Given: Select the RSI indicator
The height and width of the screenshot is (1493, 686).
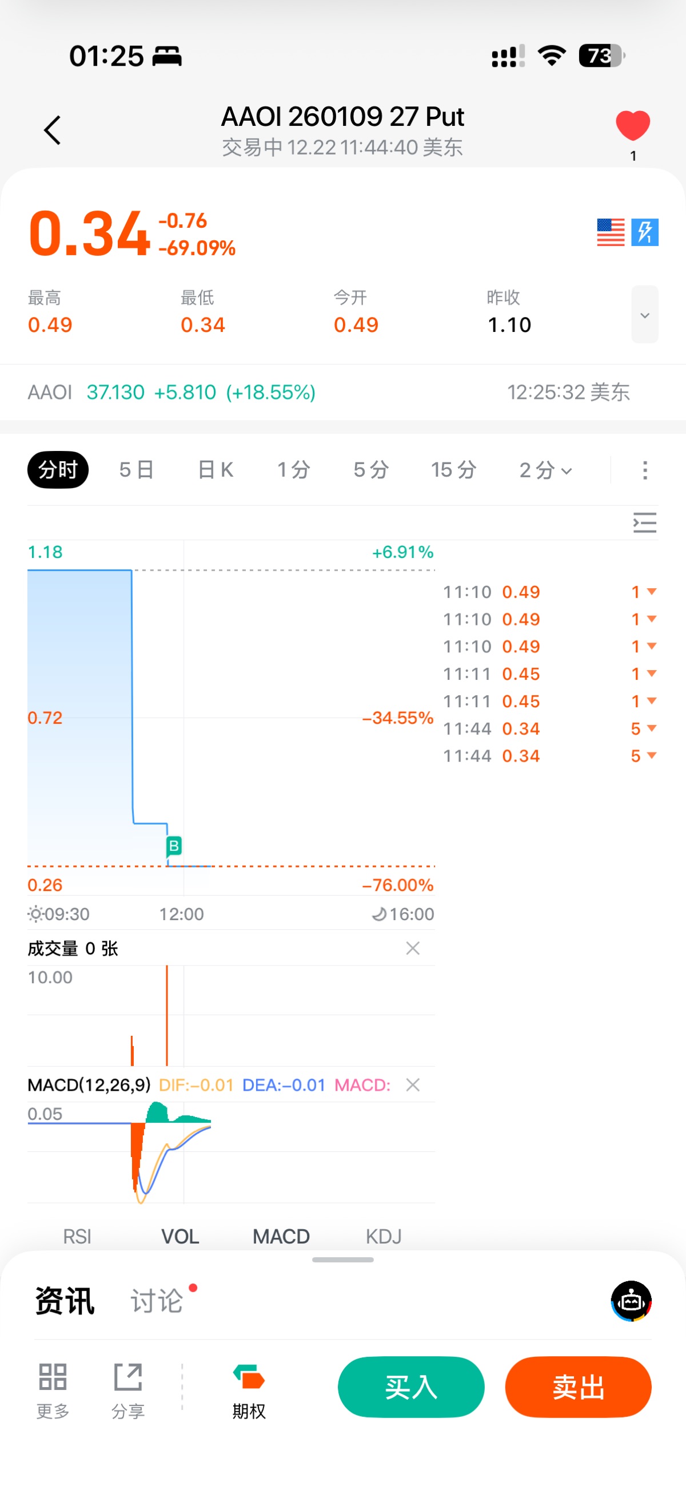Looking at the screenshot, I should pyautogui.click(x=77, y=1236).
